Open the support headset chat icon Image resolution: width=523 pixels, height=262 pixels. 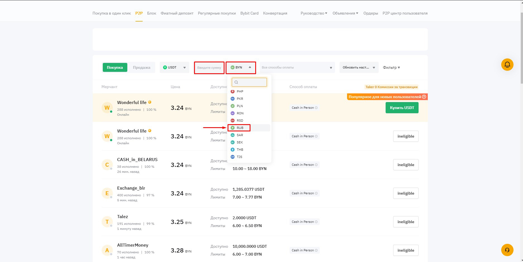[x=507, y=250]
